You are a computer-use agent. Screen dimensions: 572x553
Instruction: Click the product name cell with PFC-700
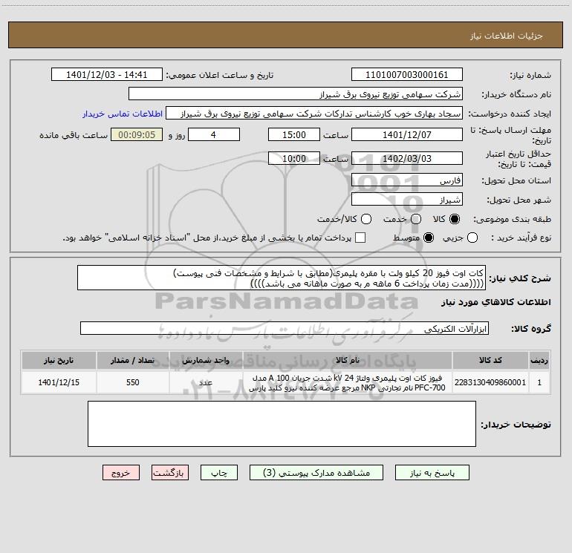click(348, 382)
